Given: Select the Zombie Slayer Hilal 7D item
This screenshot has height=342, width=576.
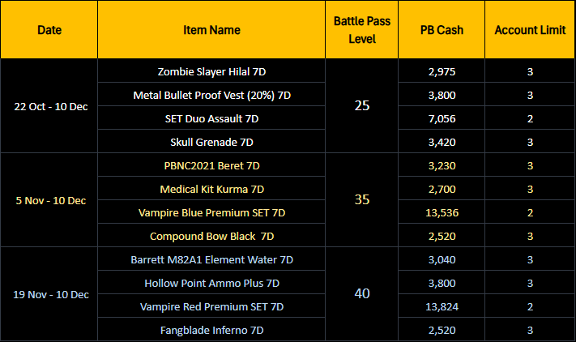Looking at the screenshot, I should pos(211,71).
